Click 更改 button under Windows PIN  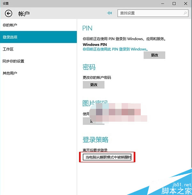(x=154, y=55)
